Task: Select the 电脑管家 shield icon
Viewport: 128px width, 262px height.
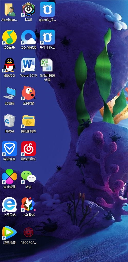Action: [x=9, y=149]
